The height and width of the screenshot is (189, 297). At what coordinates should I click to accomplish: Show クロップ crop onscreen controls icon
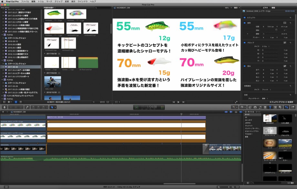tap(285, 43)
